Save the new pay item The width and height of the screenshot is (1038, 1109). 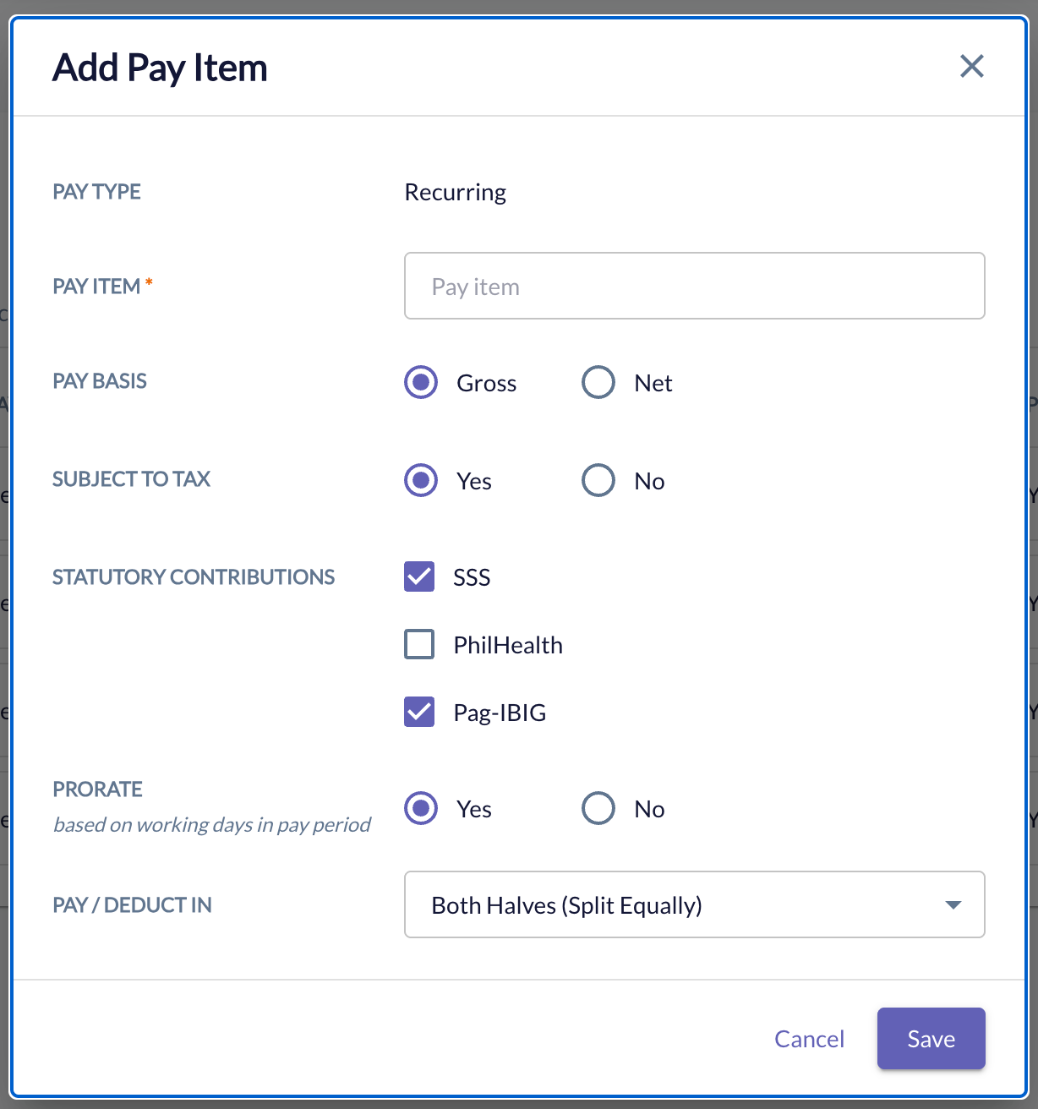931,1039
